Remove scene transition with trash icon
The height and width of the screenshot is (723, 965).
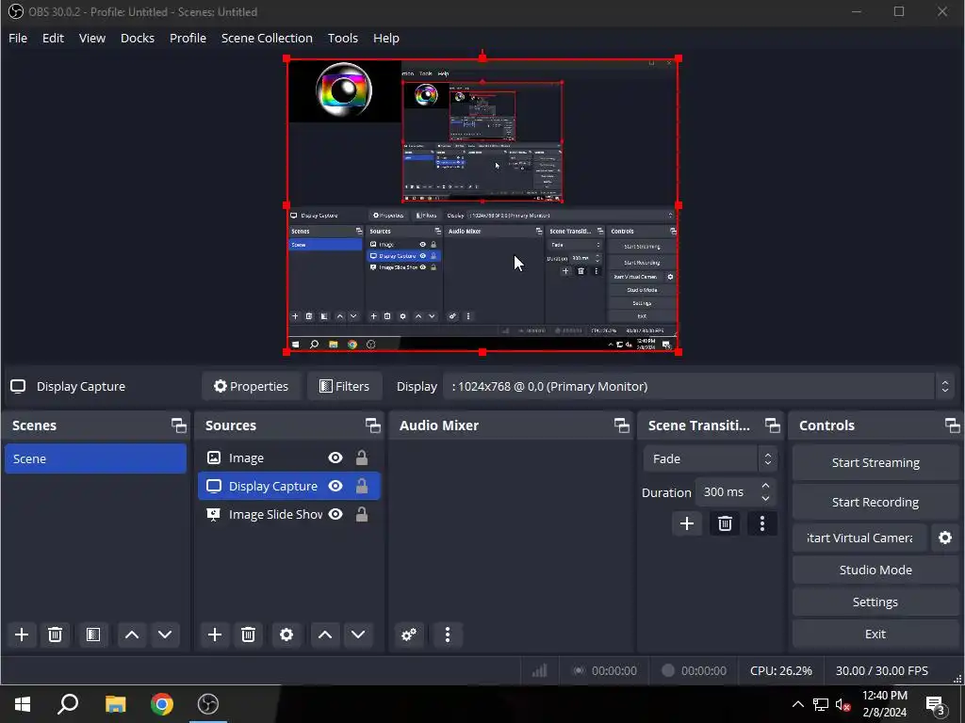click(x=725, y=523)
